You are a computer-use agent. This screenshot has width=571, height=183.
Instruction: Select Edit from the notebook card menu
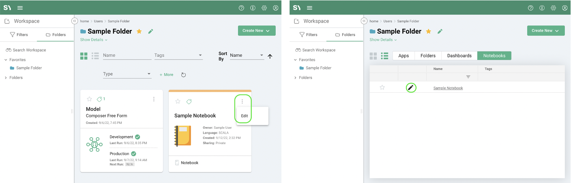(x=245, y=116)
